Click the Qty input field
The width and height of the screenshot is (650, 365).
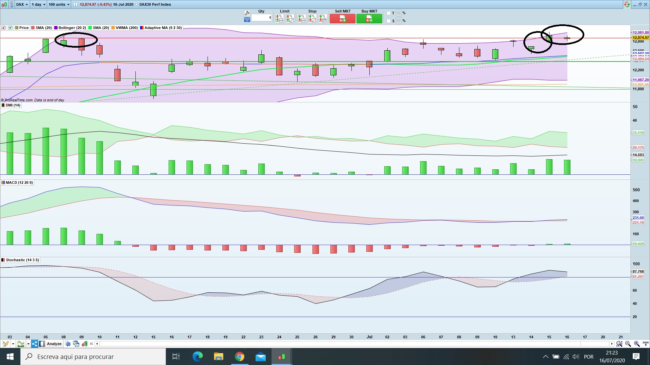pos(261,18)
